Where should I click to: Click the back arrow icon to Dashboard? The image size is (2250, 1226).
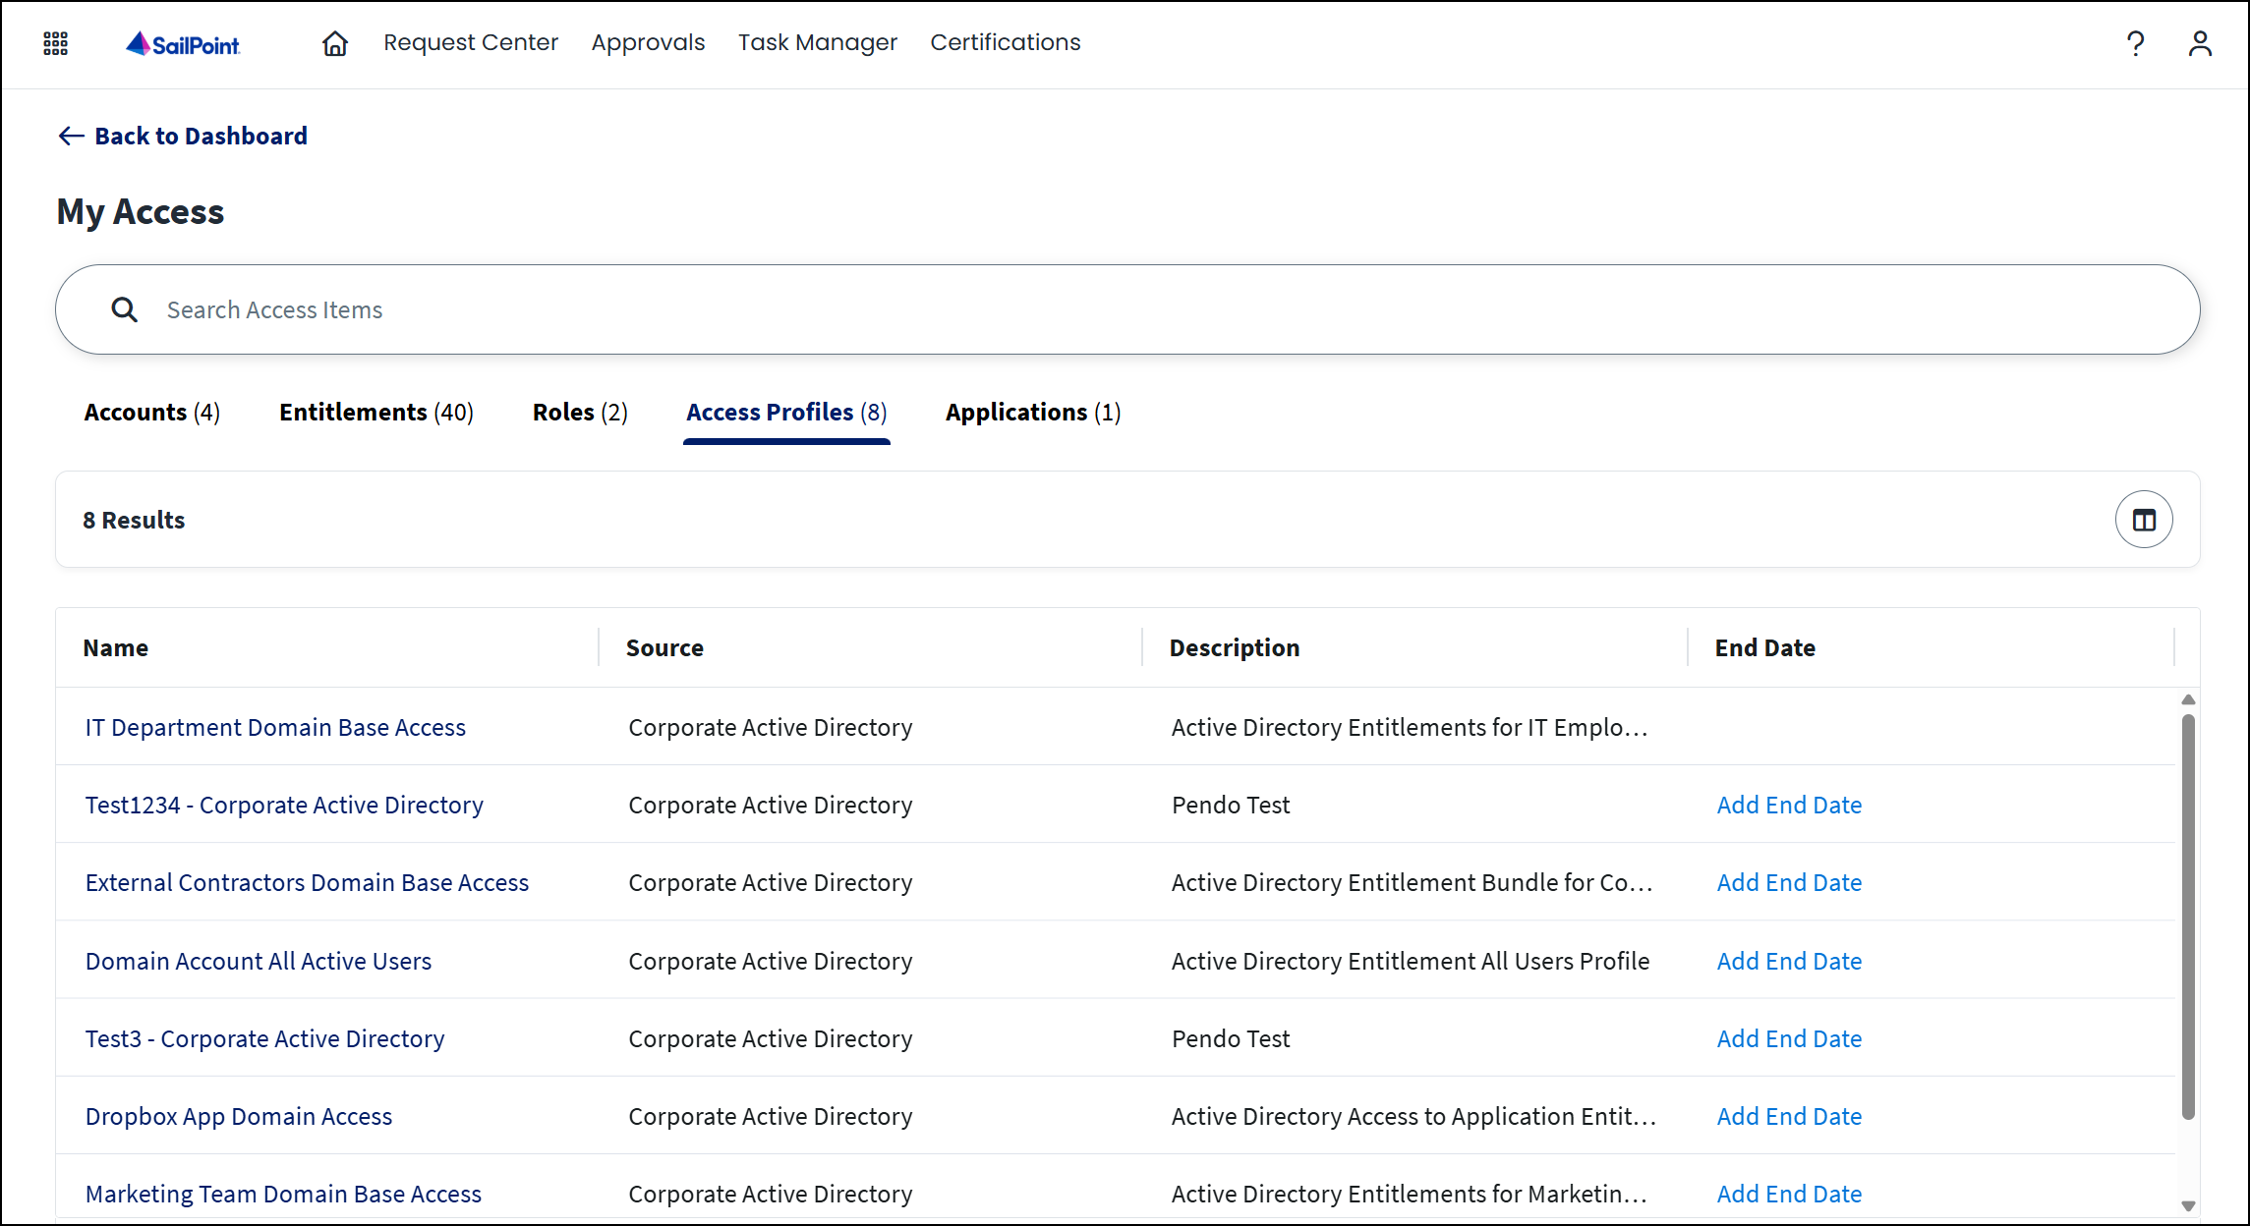[70, 136]
